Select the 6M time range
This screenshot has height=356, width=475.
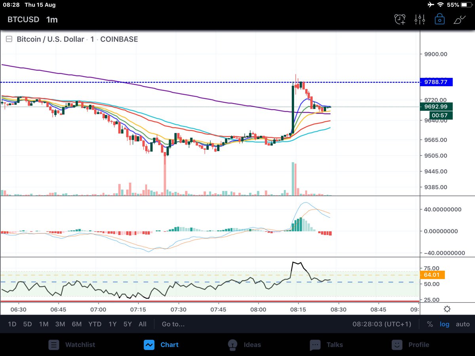coord(76,324)
